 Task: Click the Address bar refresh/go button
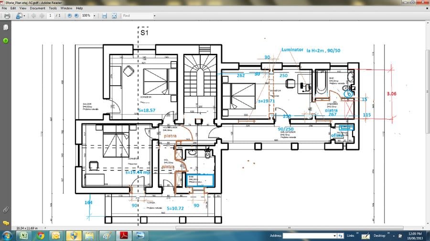tap(340, 236)
